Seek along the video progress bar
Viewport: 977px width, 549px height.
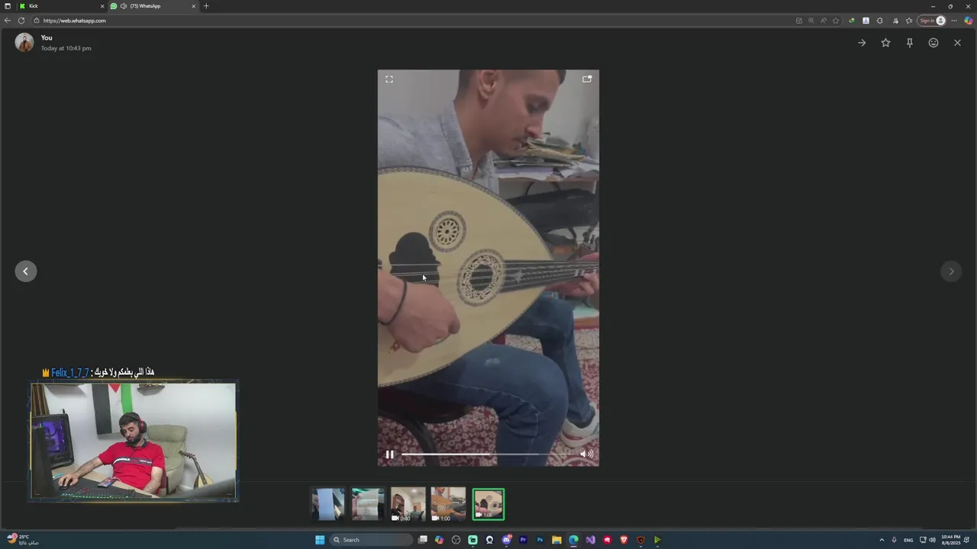(488, 454)
